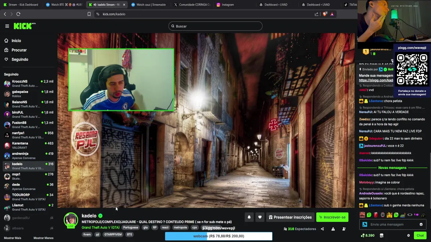Click the red cup emote in quick emotes

(376, 215)
